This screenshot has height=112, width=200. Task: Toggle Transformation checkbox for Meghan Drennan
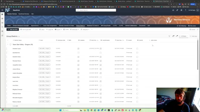(101, 89)
